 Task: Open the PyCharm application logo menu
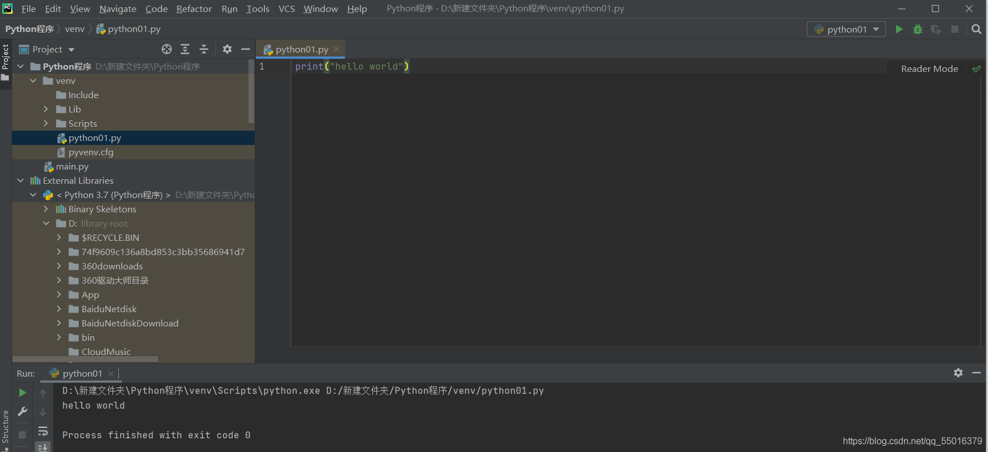pyautogui.click(x=7, y=9)
